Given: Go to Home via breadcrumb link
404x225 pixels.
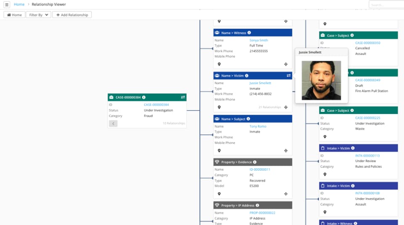Looking at the screenshot, I should 19,5.
